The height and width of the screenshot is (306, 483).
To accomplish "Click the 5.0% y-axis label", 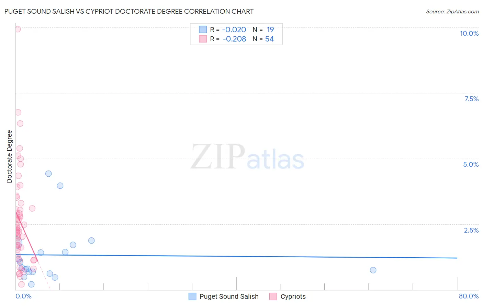I will point(471,164).
